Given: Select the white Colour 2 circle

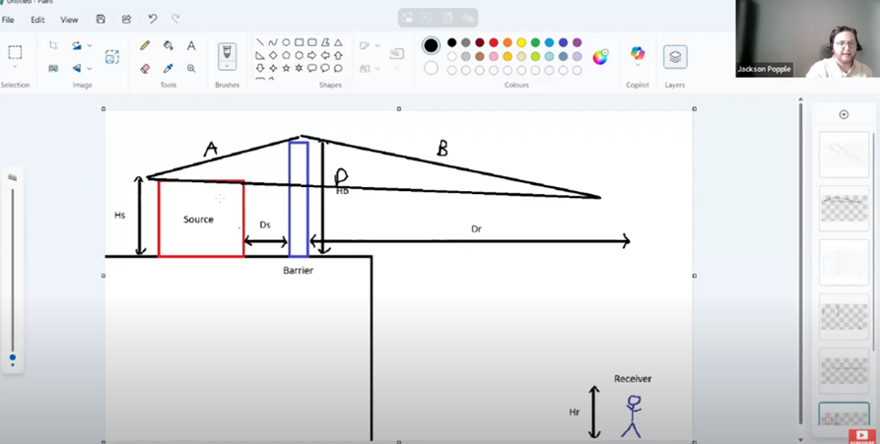Looking at the screenshot, I should 431,68.
